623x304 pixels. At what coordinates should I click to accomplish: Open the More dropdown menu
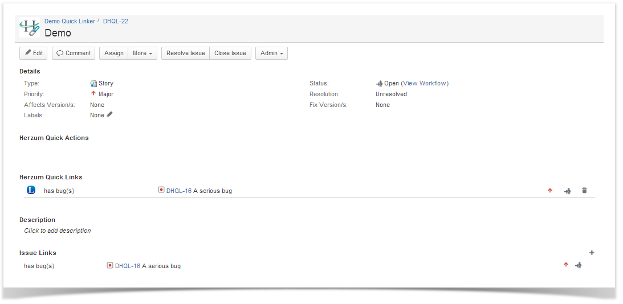click(142, 53)
